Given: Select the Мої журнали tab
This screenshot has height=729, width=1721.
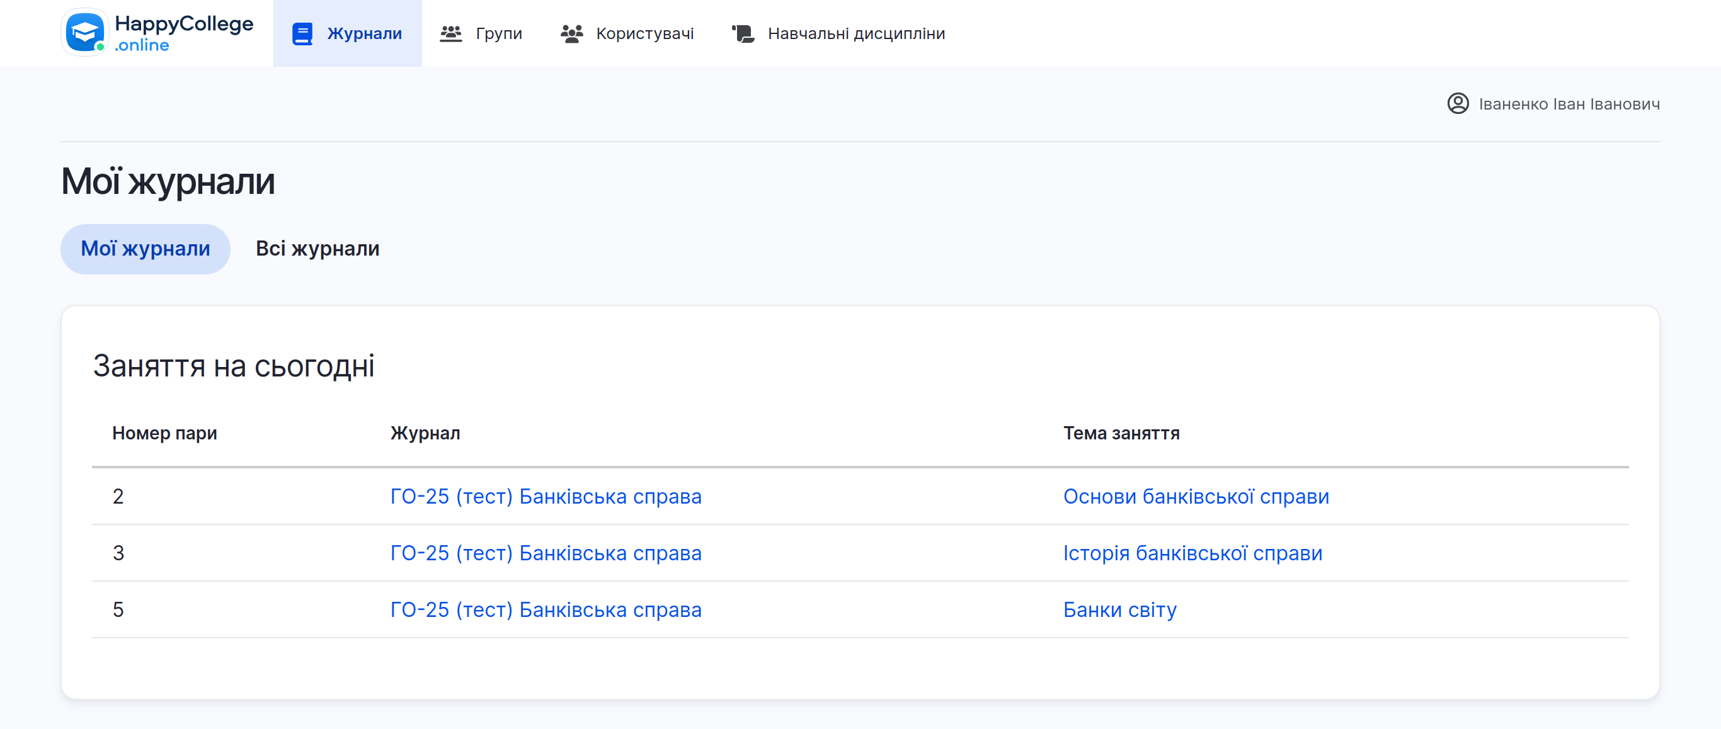Looking at the screenshot, I should (145, 248).
